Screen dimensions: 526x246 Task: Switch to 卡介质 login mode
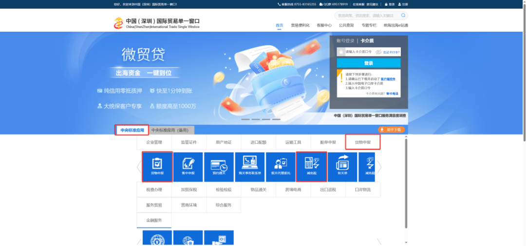point(367,40)
